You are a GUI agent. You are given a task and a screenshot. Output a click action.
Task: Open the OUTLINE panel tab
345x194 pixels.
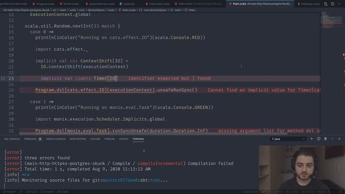coord(95,139)
